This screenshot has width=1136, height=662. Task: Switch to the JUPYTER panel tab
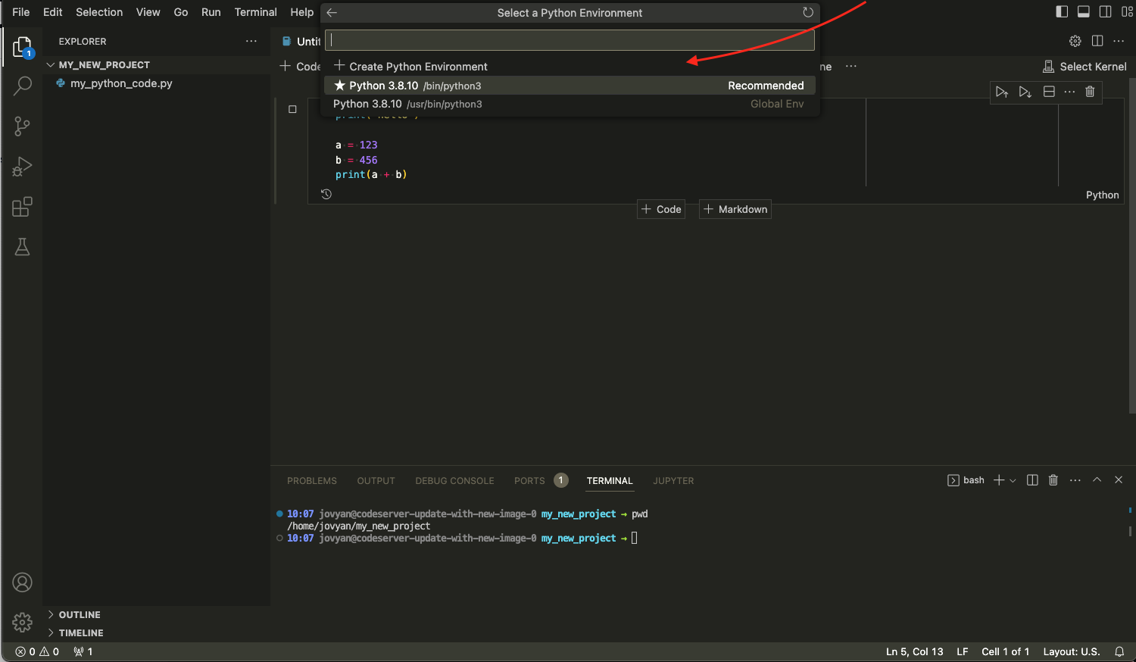673,481
